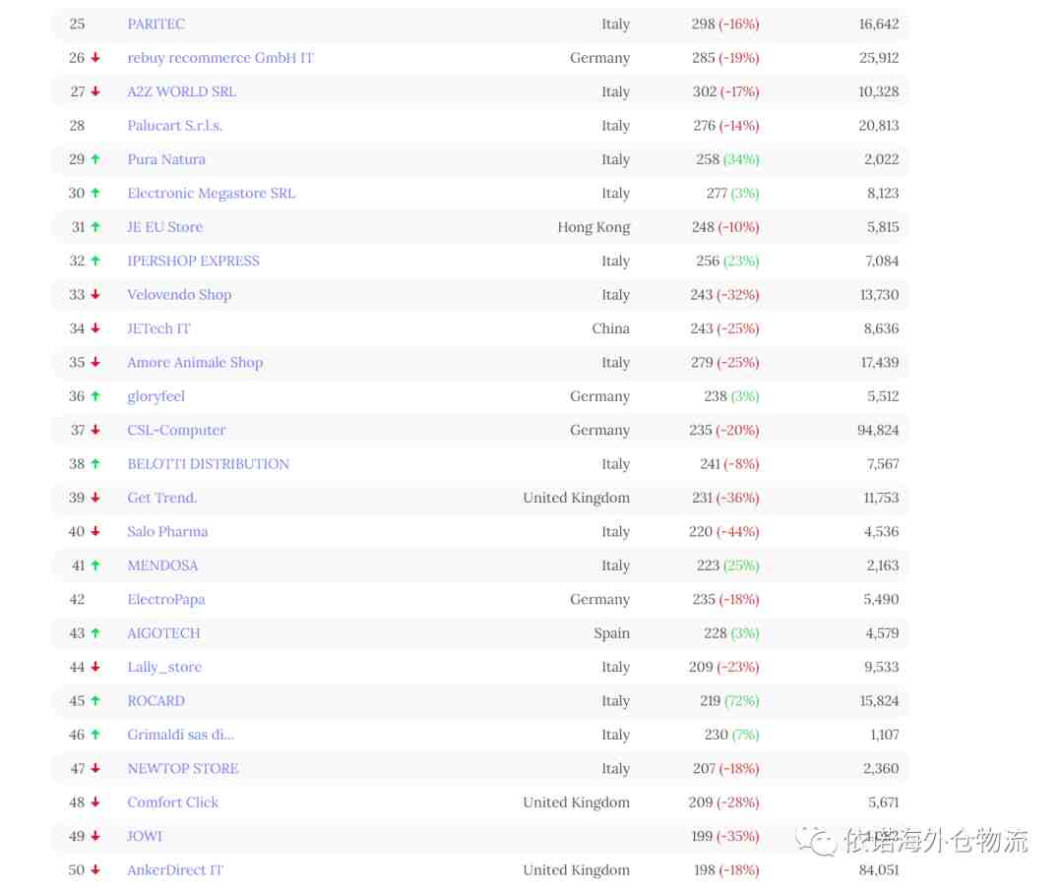Go to the MENDOSA seller link
Viewport: 1063px width, 888px height.
(x=162, y=566)
